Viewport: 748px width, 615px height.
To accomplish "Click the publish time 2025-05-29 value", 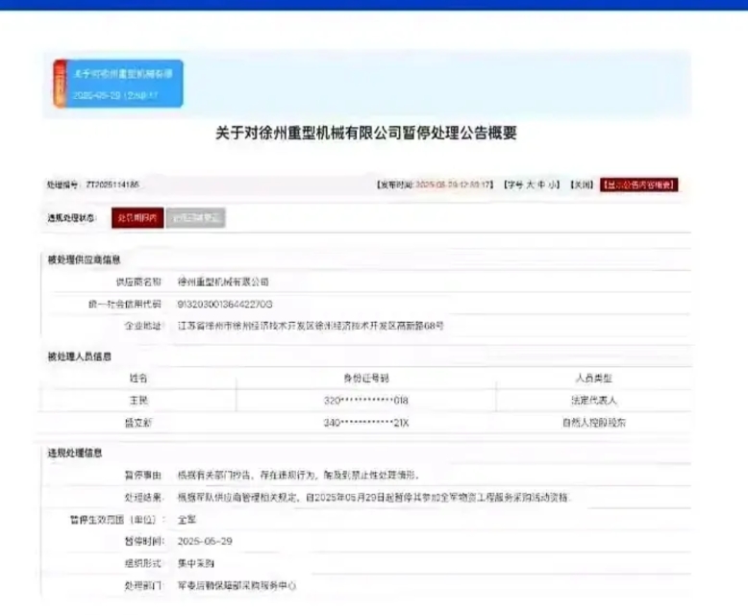I will click(454, 184).
